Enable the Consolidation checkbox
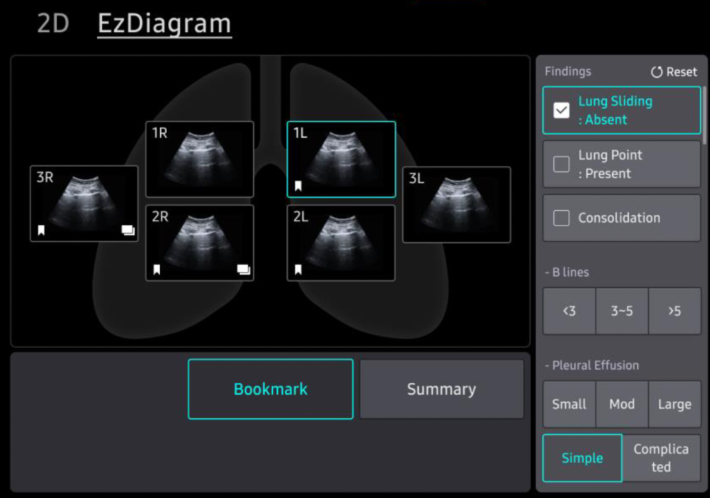Viewport: 710px width, 498px height. point(562,218)
